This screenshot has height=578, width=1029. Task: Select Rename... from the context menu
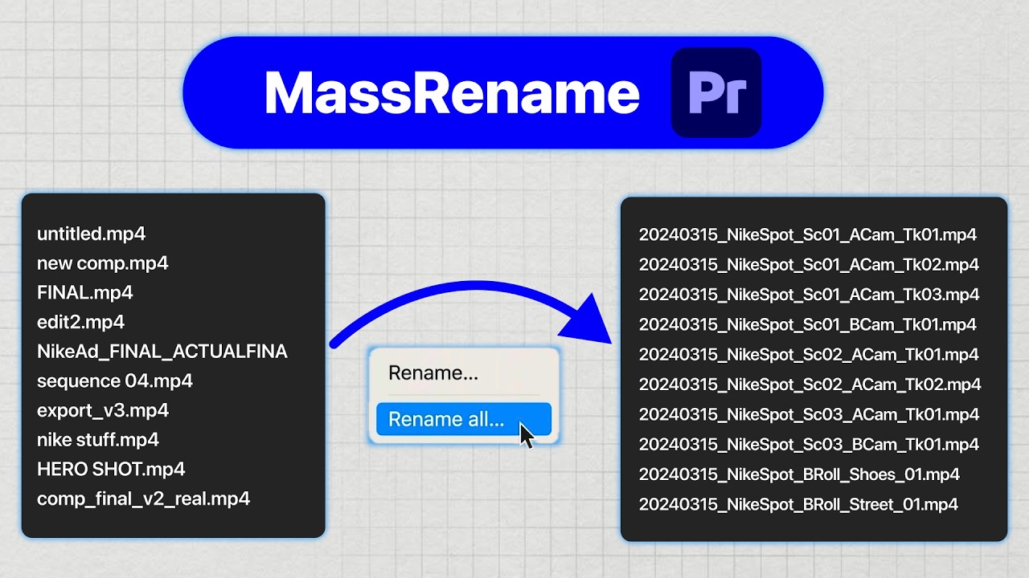click(x=433, y=372)
